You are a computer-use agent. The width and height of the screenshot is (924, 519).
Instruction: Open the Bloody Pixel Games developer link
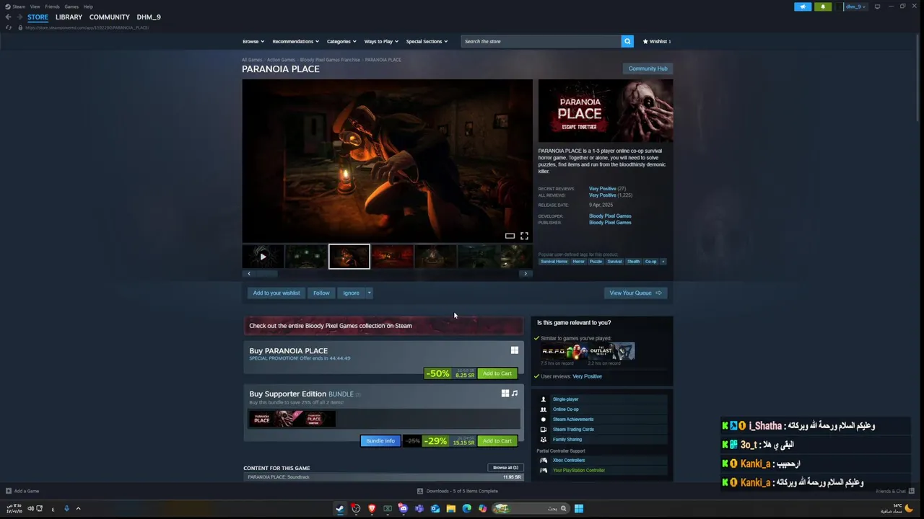610,216
